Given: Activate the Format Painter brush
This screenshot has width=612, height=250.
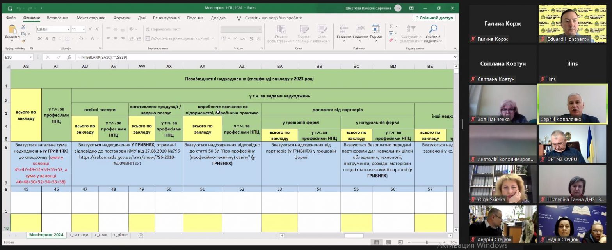Looking at the screenshot, I should click(x=23, y=40).
